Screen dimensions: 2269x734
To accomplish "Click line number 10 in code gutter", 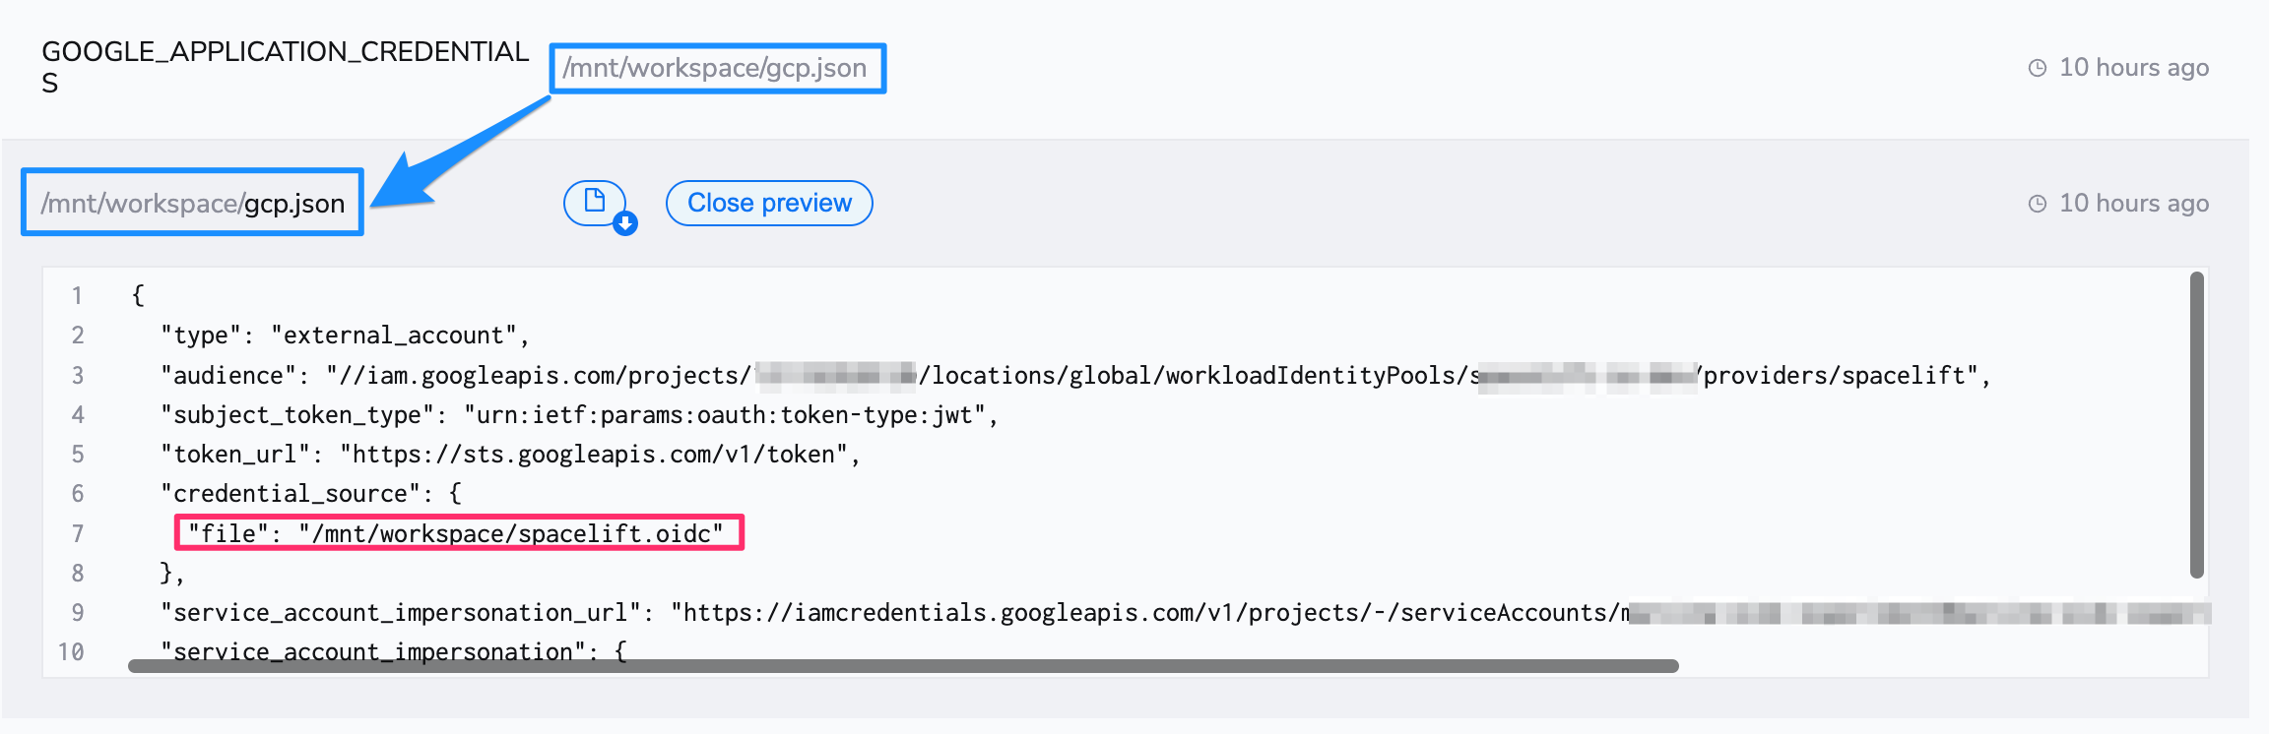I will (x=71, y=652).
